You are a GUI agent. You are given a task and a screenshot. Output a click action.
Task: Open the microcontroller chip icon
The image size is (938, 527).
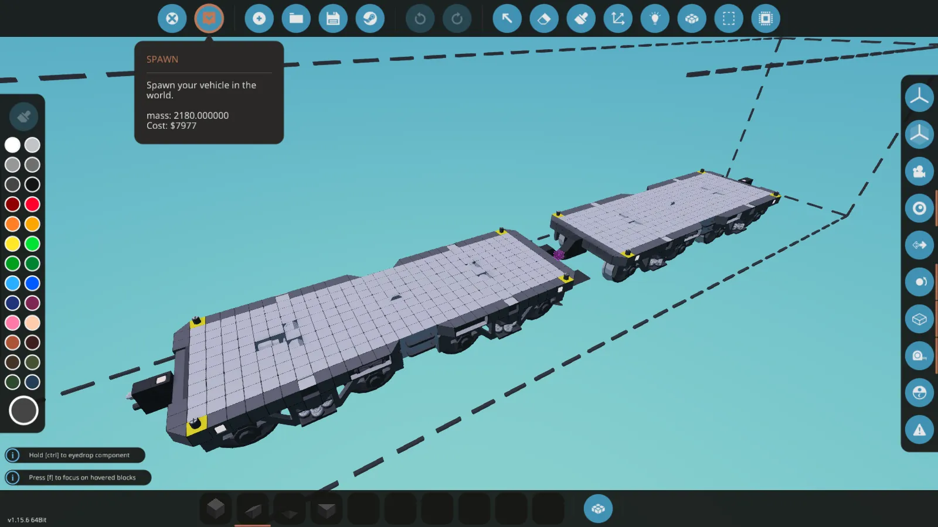[766, 19]
